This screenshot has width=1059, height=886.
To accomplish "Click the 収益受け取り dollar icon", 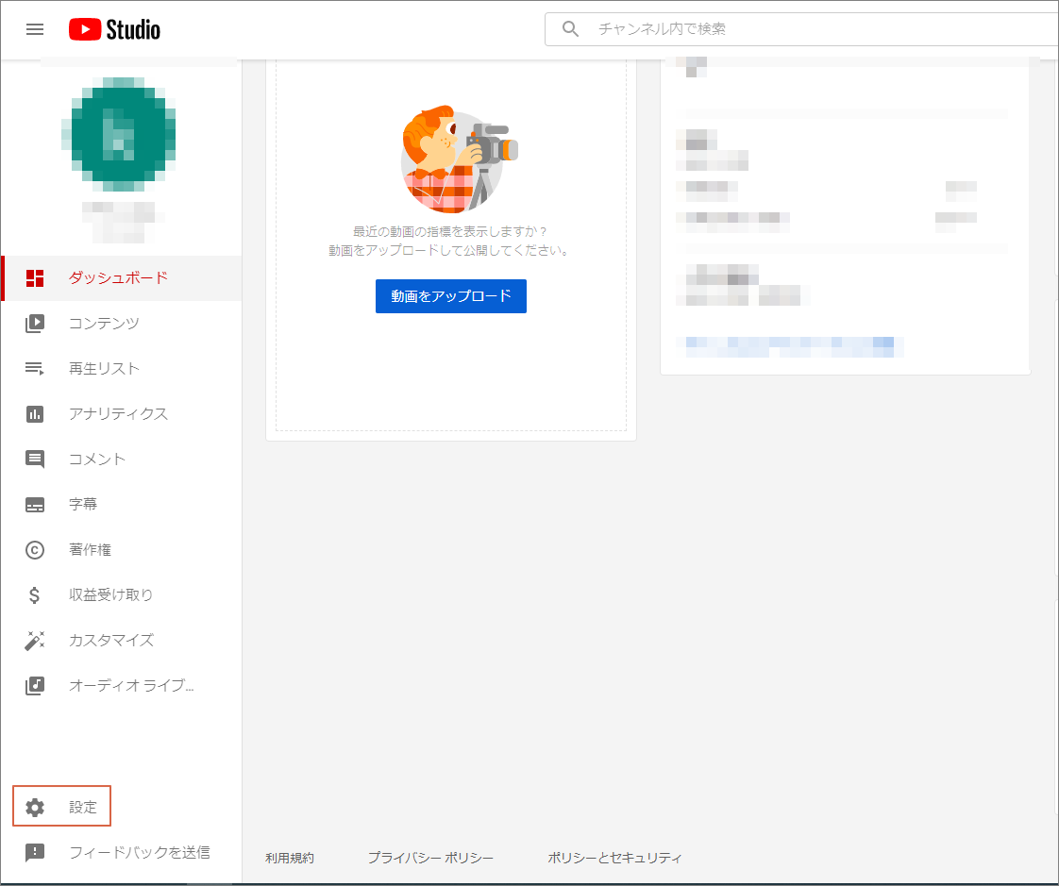I will click(35, 595).
